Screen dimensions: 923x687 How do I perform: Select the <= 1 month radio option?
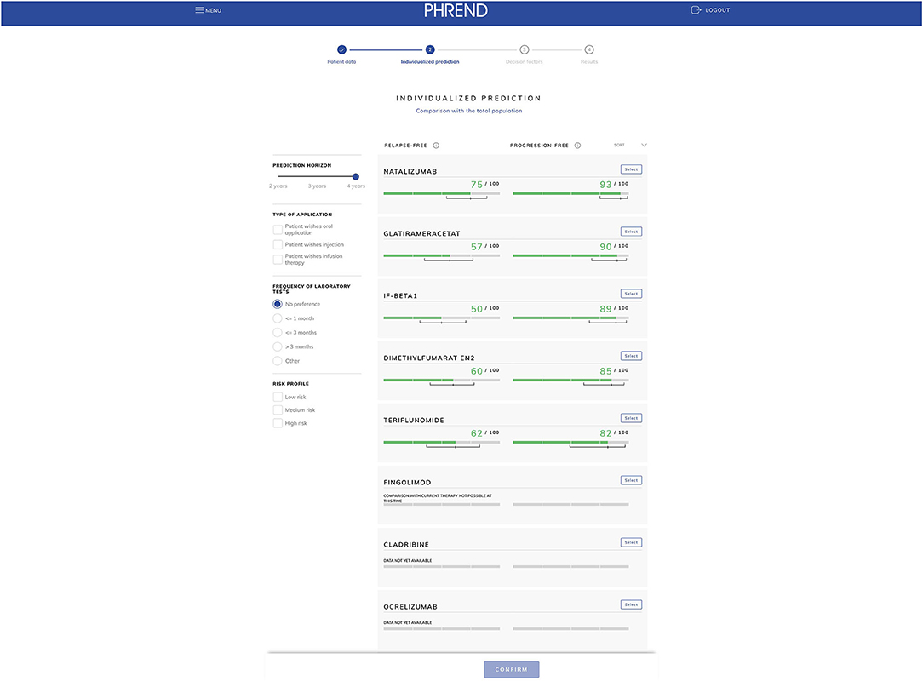point(278,318)
